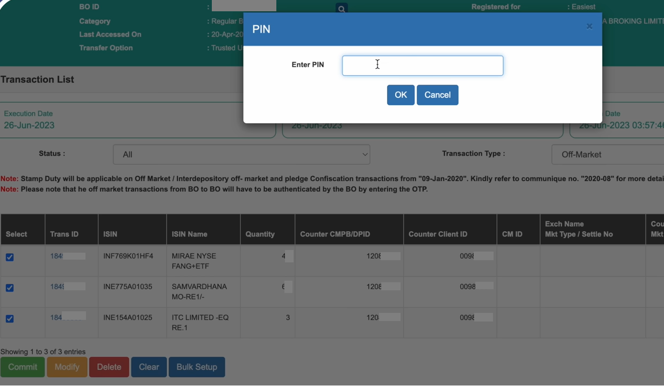The width and height of the screenshot is (664, 386).
Task: Open the Transaction Type Off-Market dropdown
Action: point(608,155)
